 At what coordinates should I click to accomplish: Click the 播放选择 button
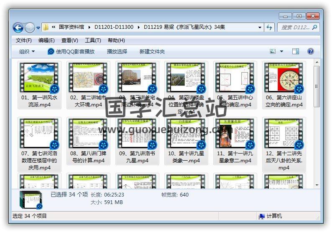tap(117, 52)
